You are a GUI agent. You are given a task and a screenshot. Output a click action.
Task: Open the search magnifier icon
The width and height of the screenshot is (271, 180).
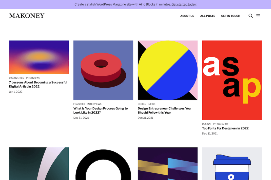[250, 16]
